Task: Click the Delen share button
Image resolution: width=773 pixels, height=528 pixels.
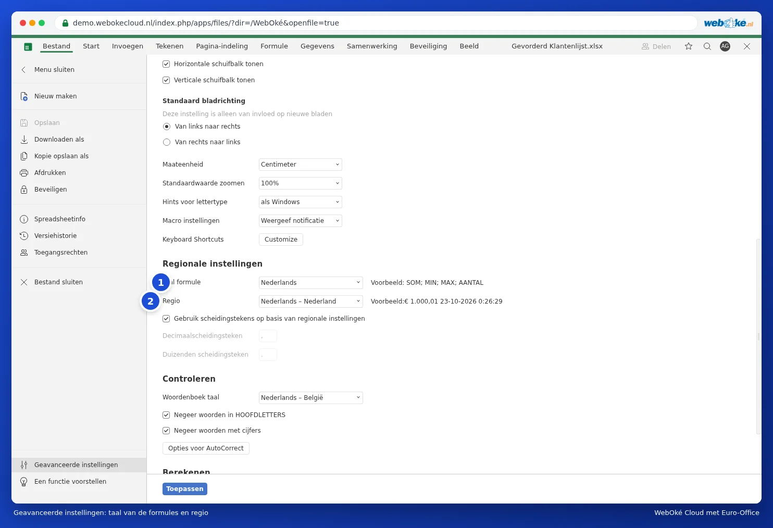Action: (656, 46)
